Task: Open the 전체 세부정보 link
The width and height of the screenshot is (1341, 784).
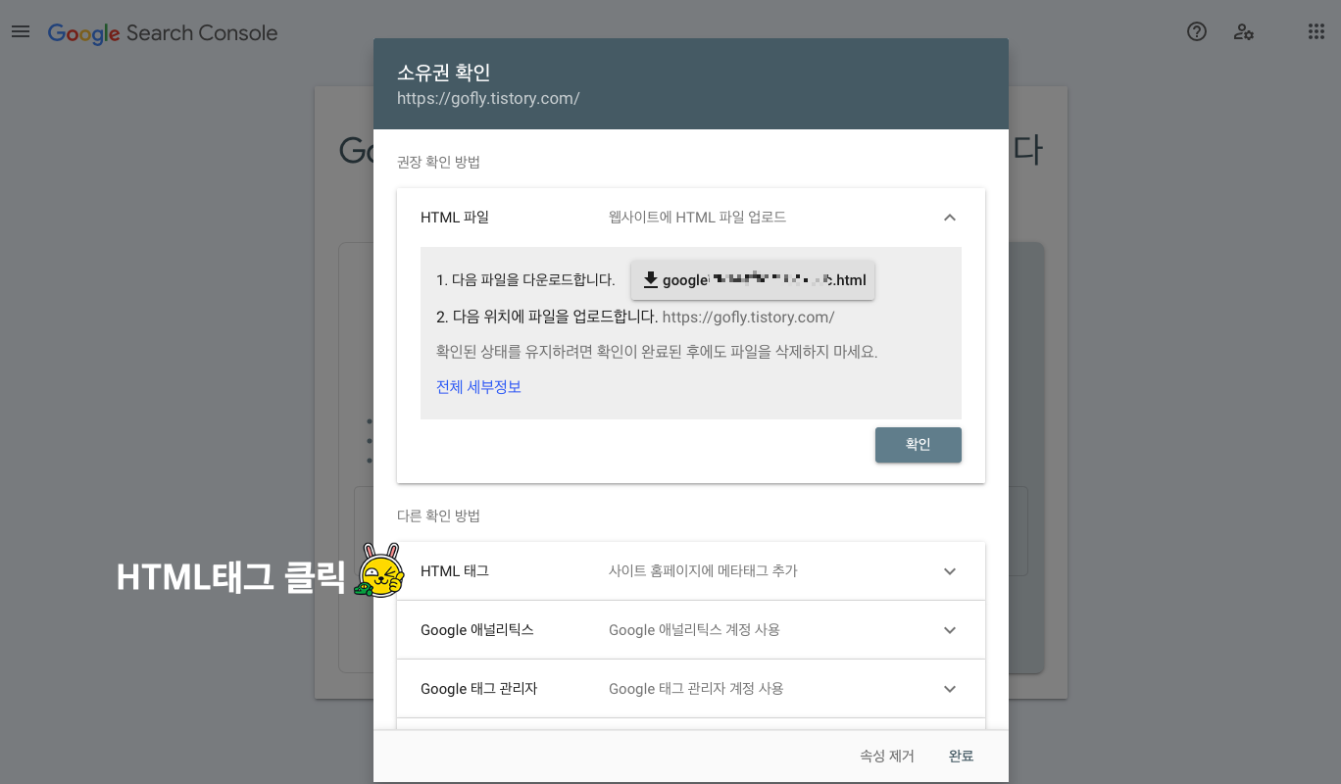Action: [x=478, y=387]
